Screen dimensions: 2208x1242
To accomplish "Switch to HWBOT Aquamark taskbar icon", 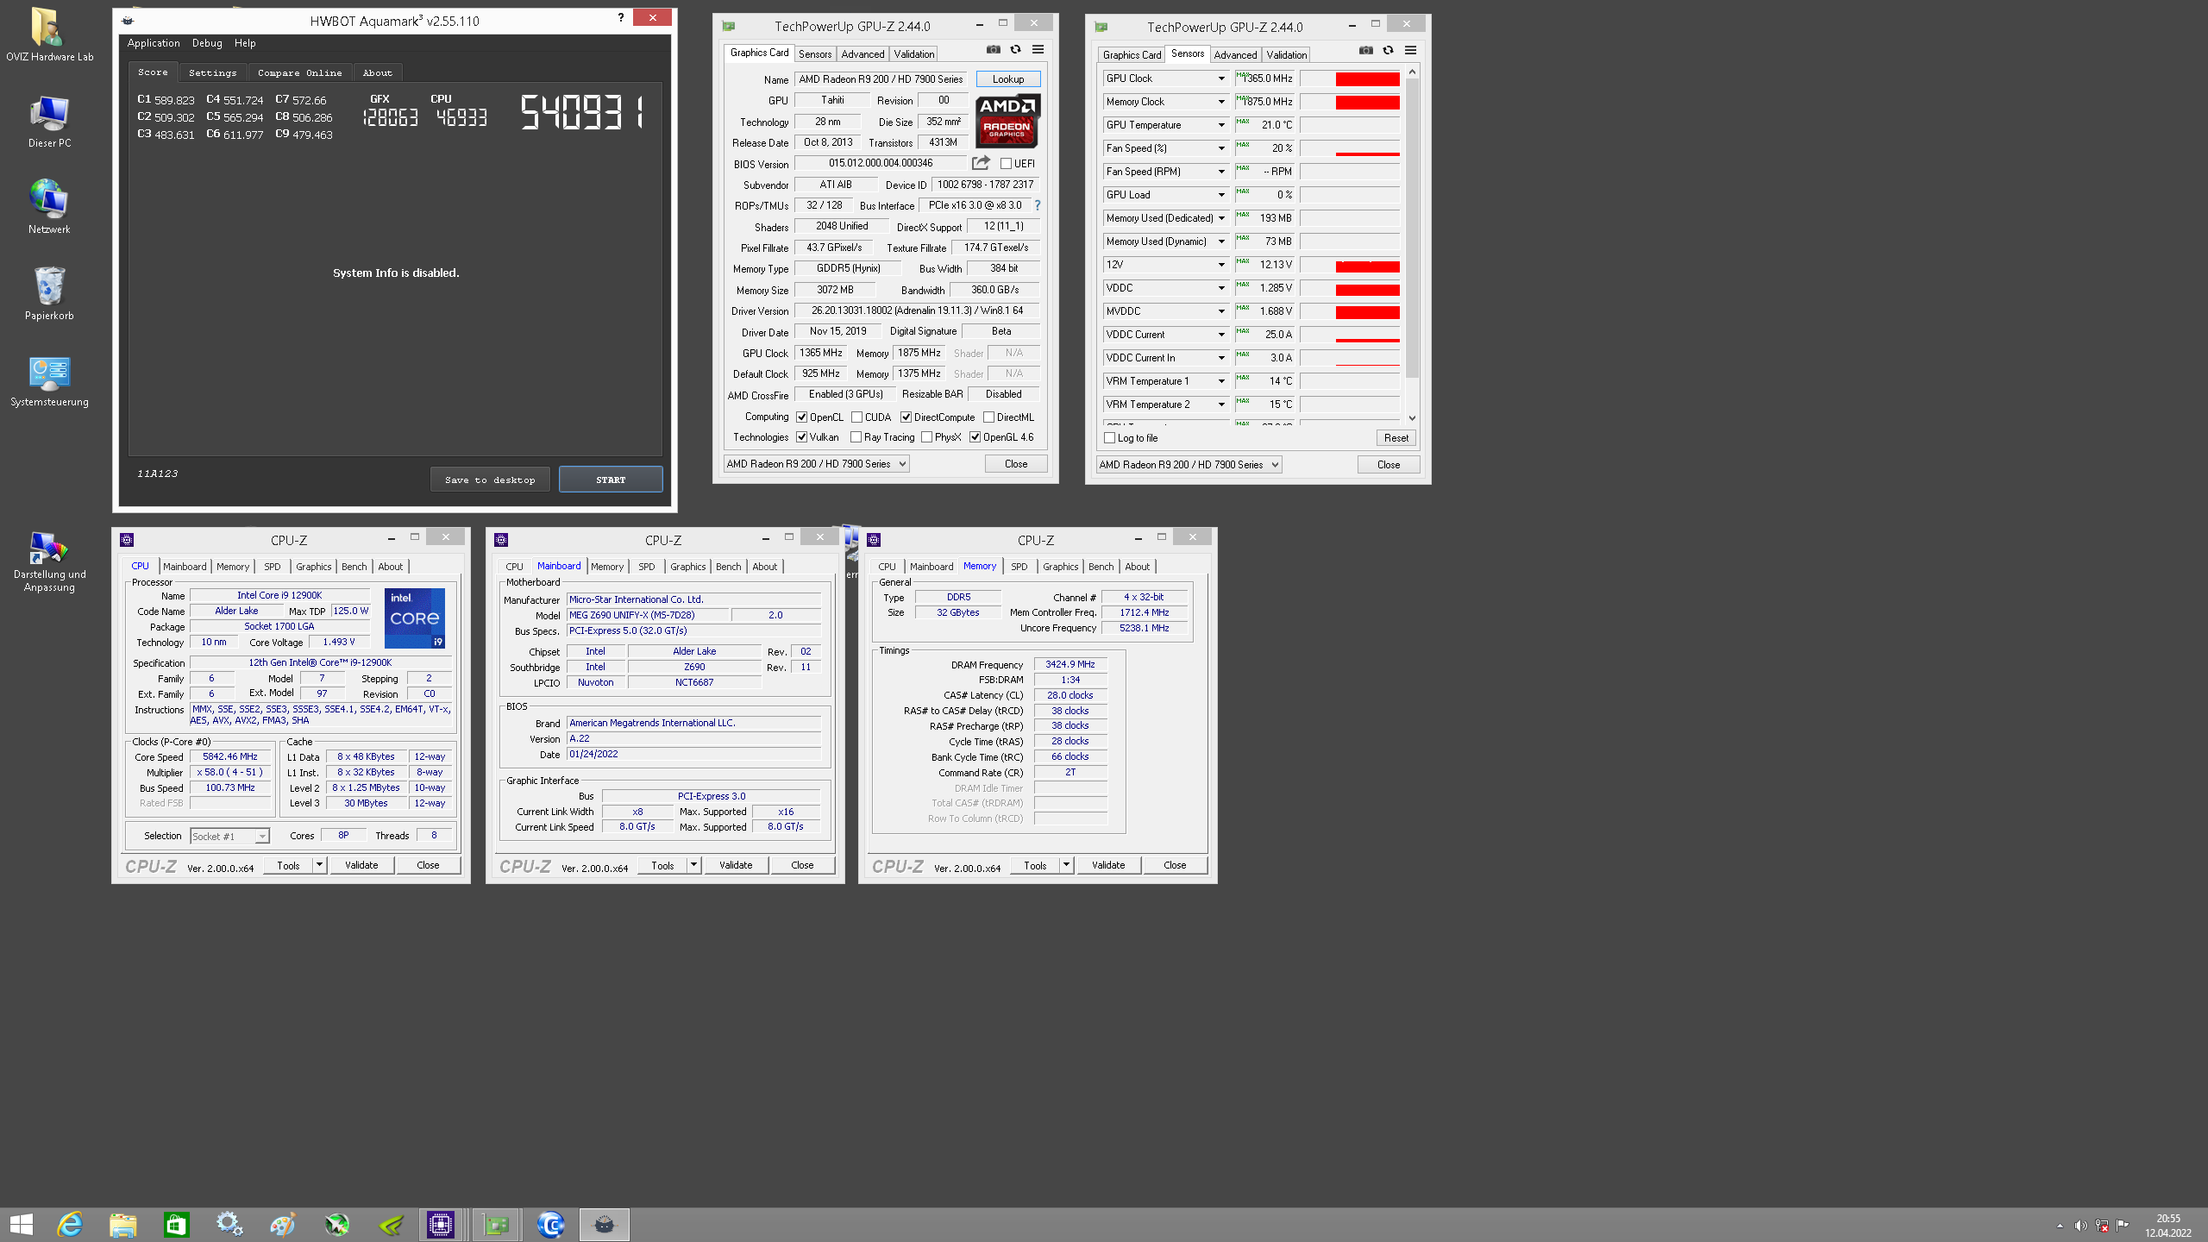I will [x=604, y=1225].
